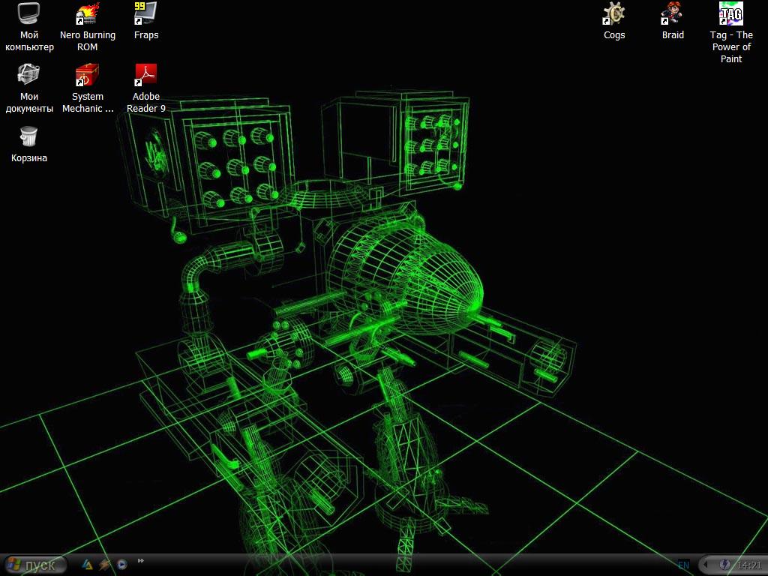
Task: Click the Корзина recycle bin icon
Action: pos(28,137)
